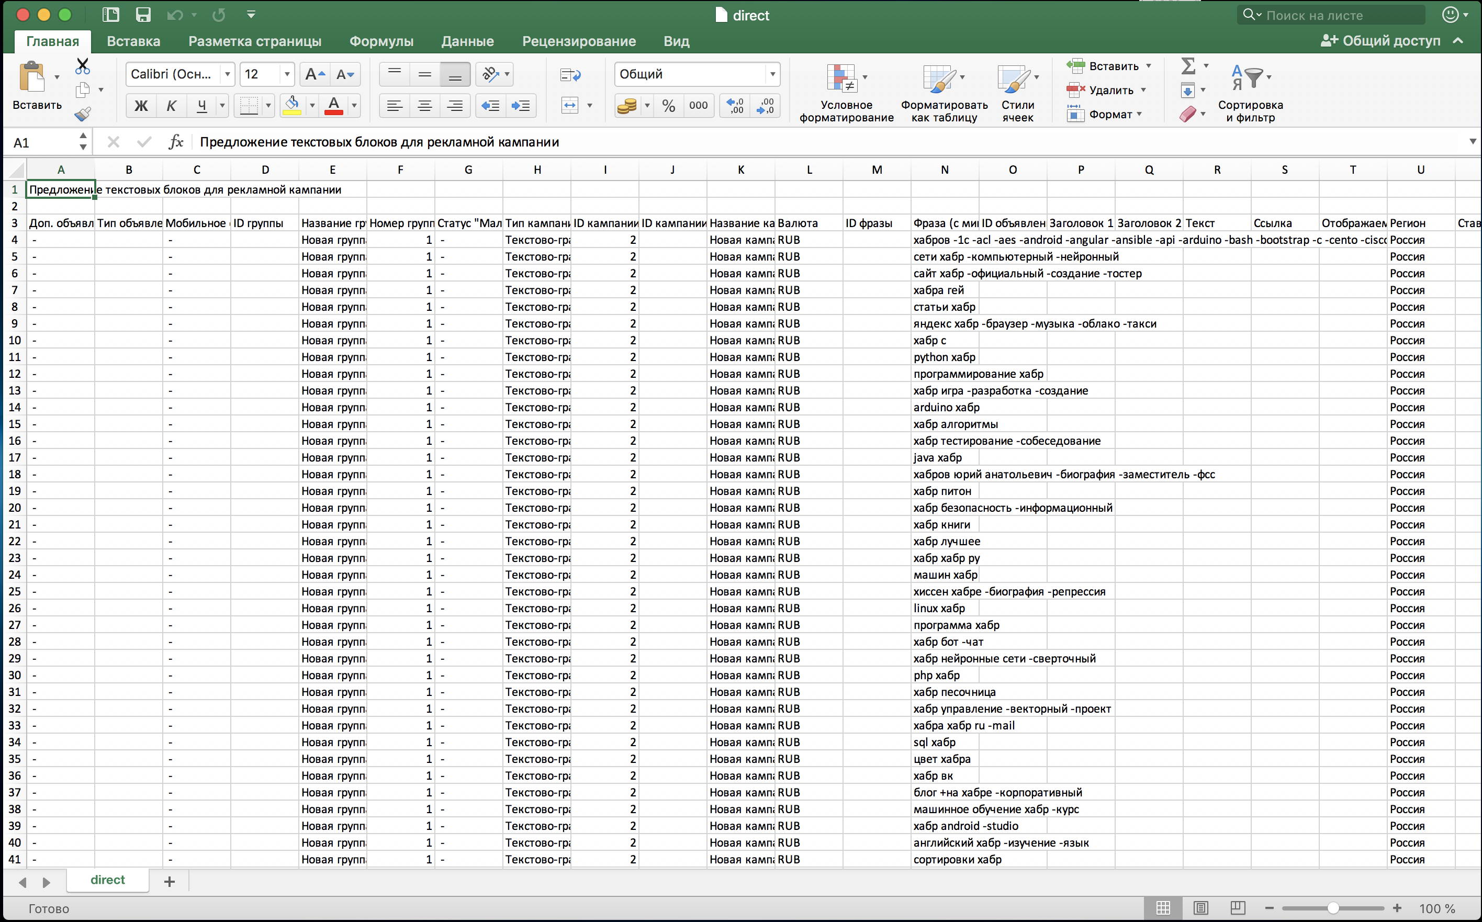Increase decimal places icon

[x=735, y=106]
